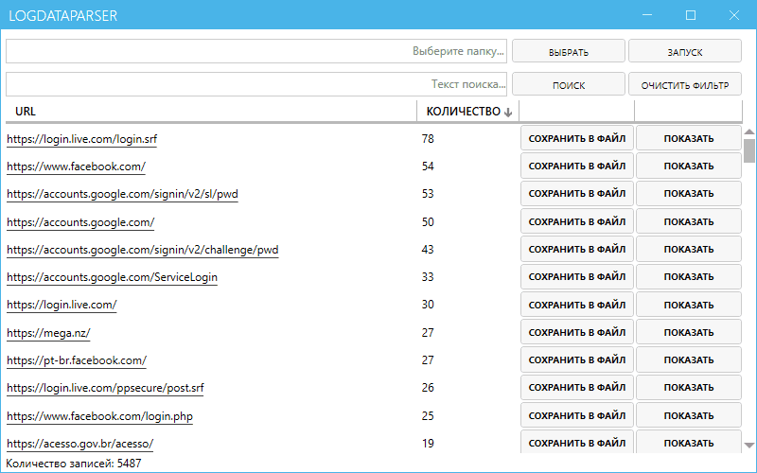Maximize the LOGDATAPARSER window
Image resolution: width=757 pixels, height=473 pixels.
691,15
